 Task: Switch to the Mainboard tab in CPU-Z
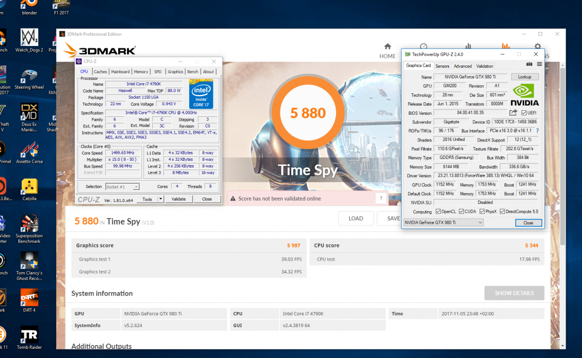click(120, 72)
